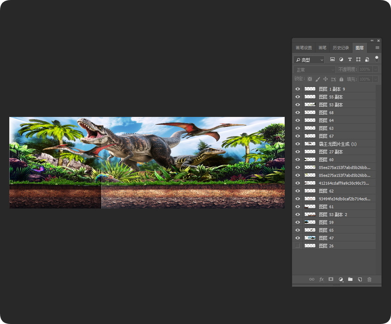The width and height of the screenshot is (391, 324).
Task: Hide layer 图层 68
Action: tap(298, 112)
